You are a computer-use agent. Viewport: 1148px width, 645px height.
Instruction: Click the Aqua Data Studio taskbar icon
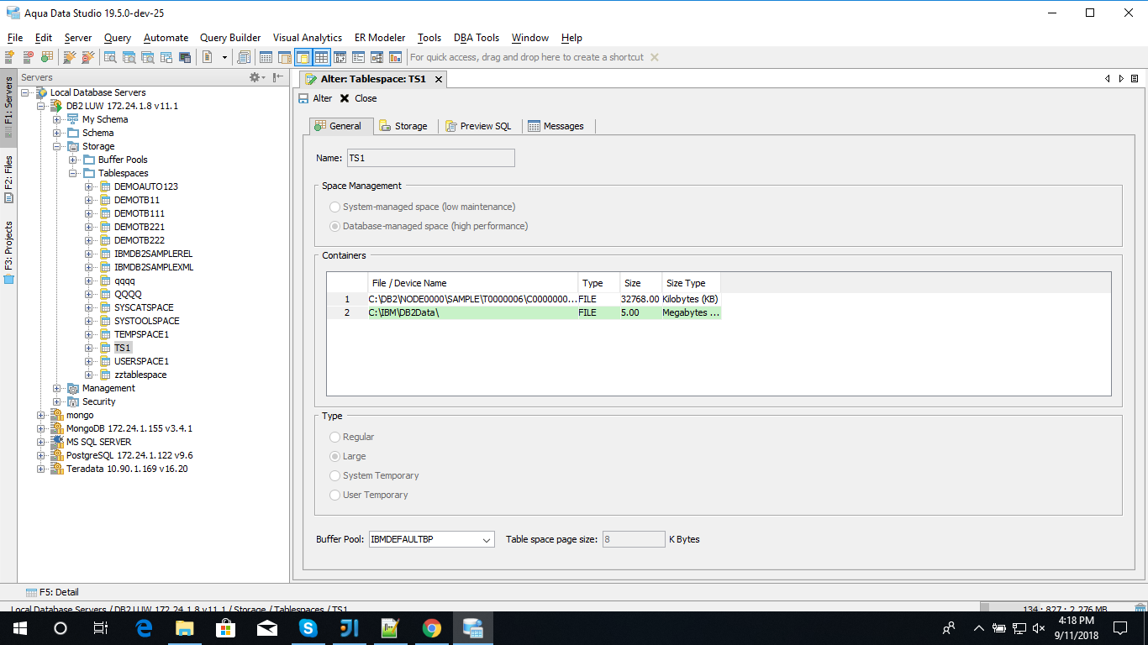point(473,628)
